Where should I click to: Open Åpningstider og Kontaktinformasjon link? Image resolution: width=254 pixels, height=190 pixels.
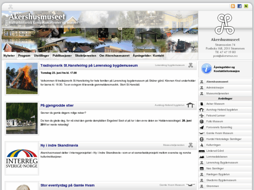[x=226, y=69]
